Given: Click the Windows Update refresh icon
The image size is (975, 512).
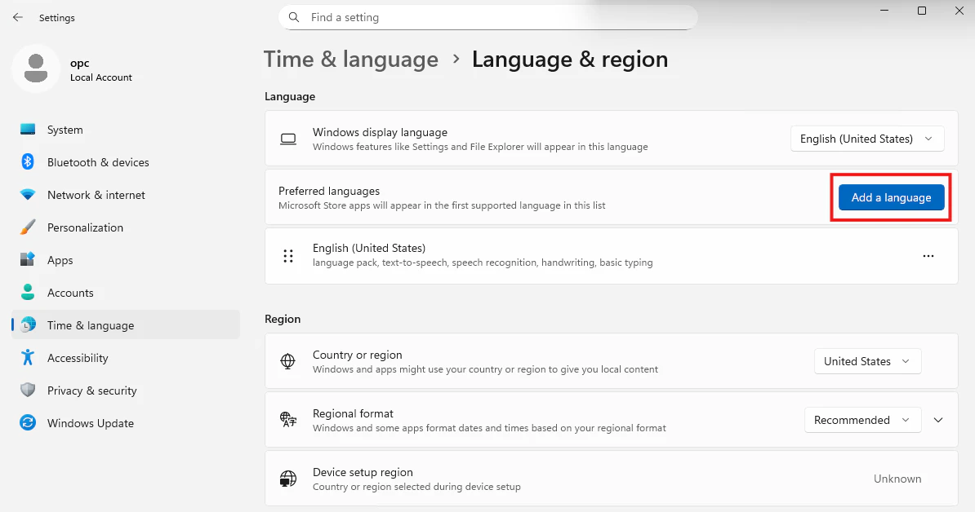Looking at the screenshot, I should (28, 422).
